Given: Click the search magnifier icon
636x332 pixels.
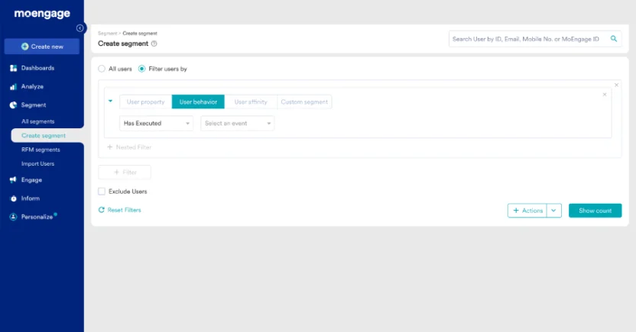Looking at the screenshot, I should click(x=614, y=39).
